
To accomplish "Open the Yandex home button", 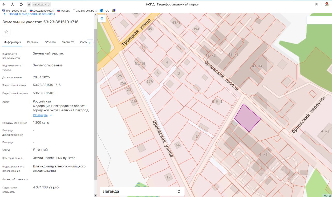I will [12, 4].
